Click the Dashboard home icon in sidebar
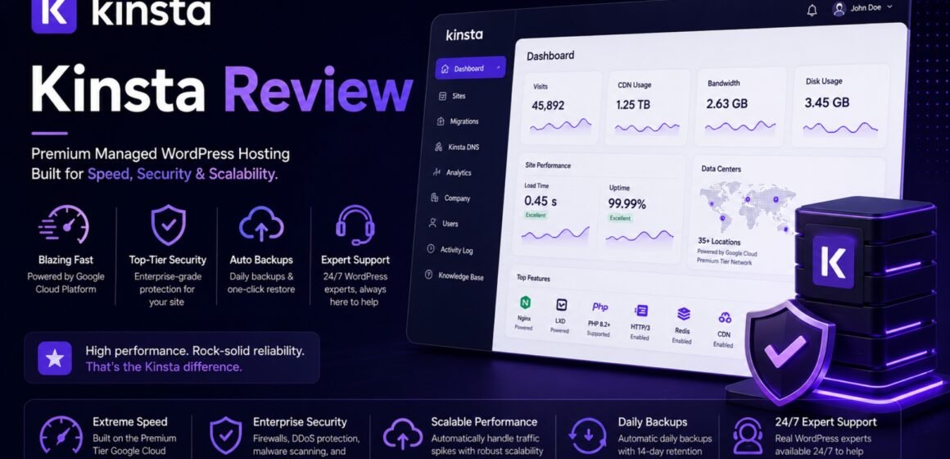This screenshot has width=950, height=459. 446,69
